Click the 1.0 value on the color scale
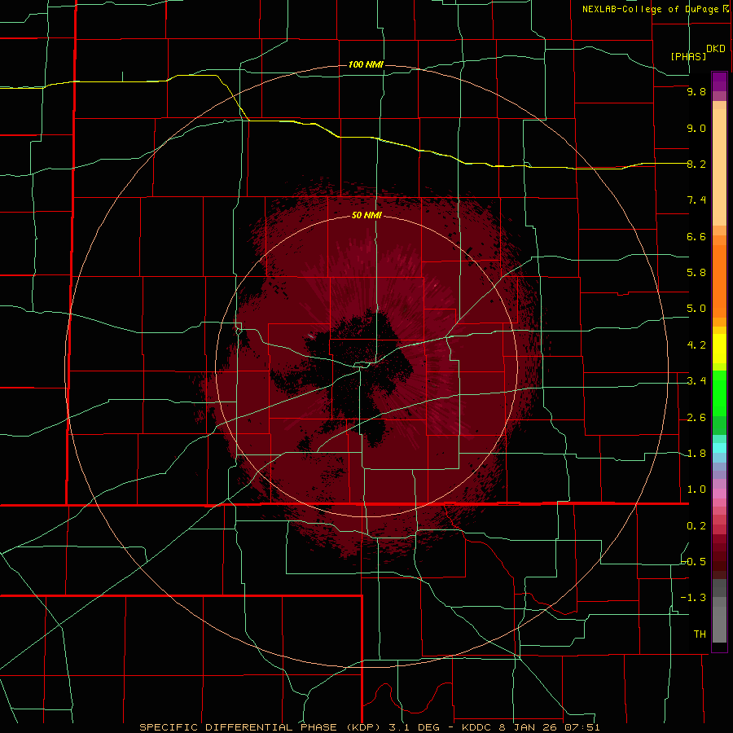Screen dimensions: 733x733 click(696, 489)
